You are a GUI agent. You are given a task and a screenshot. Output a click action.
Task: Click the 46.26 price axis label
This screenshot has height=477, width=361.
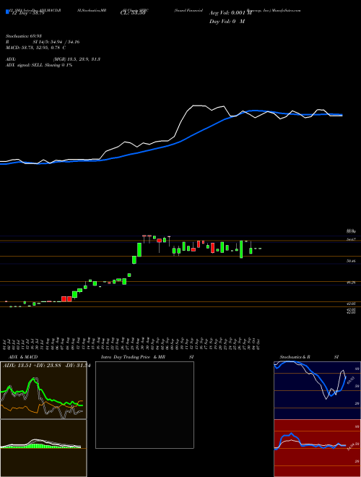tap(351, 283)
